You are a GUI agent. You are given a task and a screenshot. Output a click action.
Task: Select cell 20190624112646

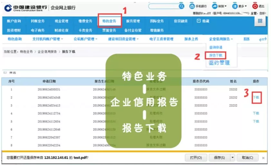coord(49,129)
